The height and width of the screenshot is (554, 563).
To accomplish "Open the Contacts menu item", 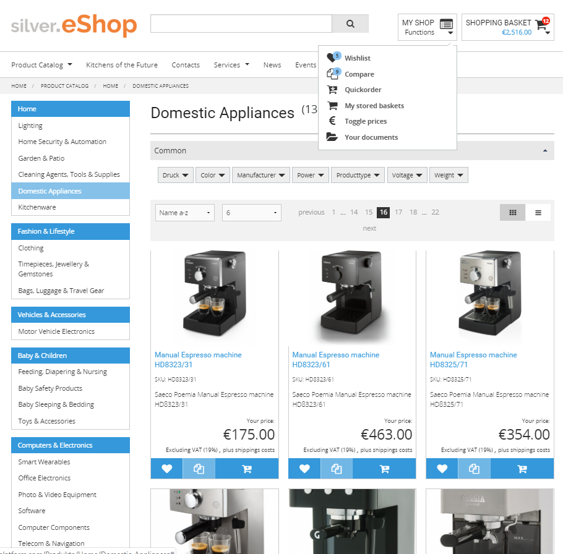I will click(186, 65).
